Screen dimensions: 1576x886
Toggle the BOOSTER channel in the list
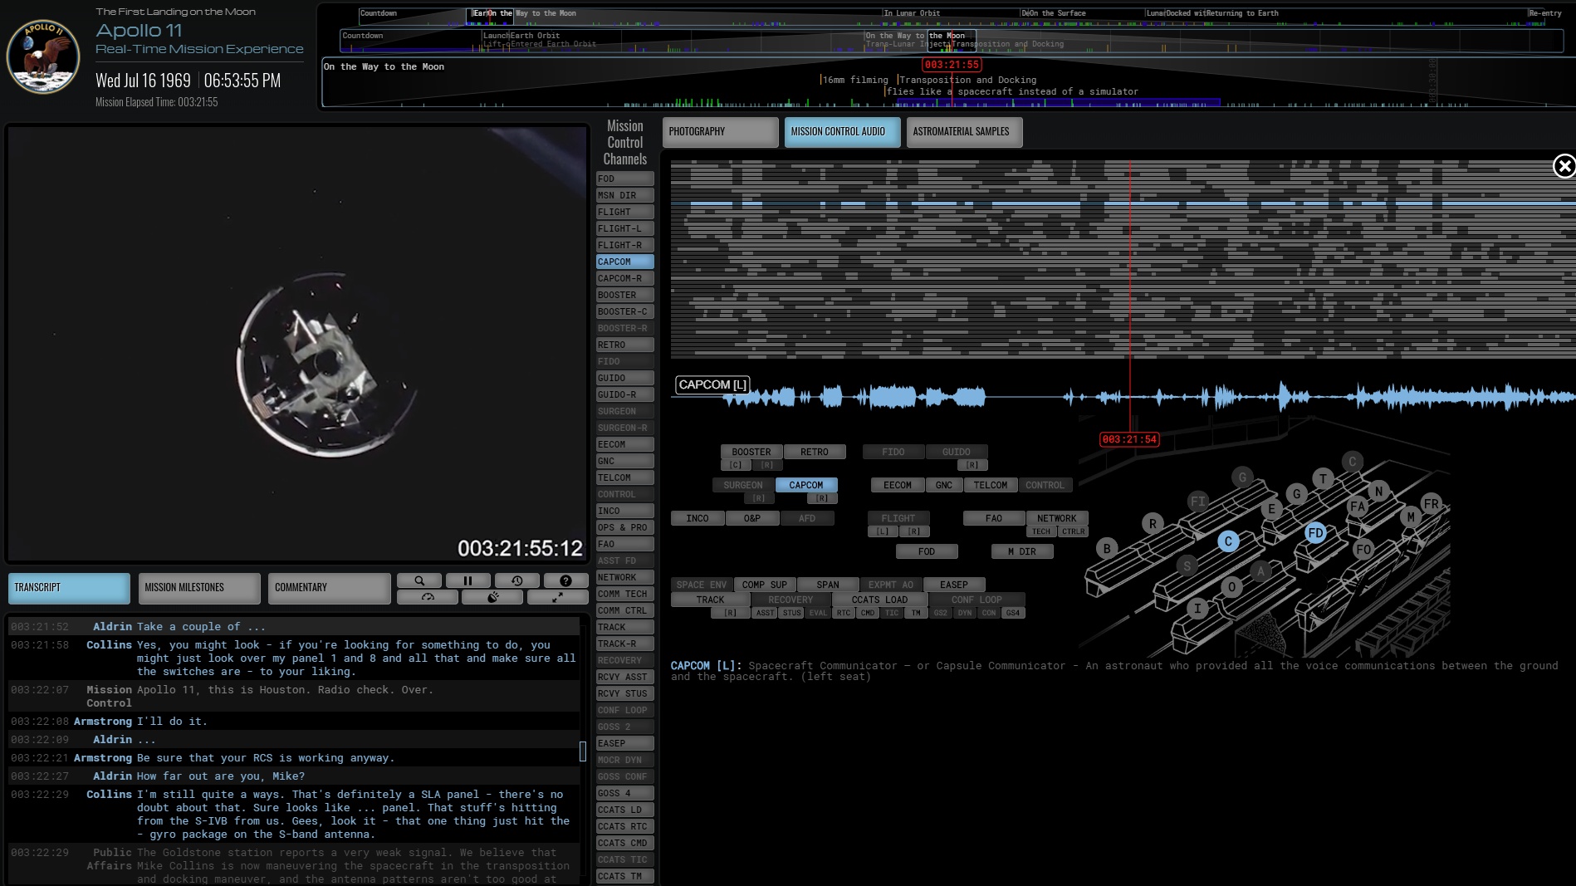[624, 295]
